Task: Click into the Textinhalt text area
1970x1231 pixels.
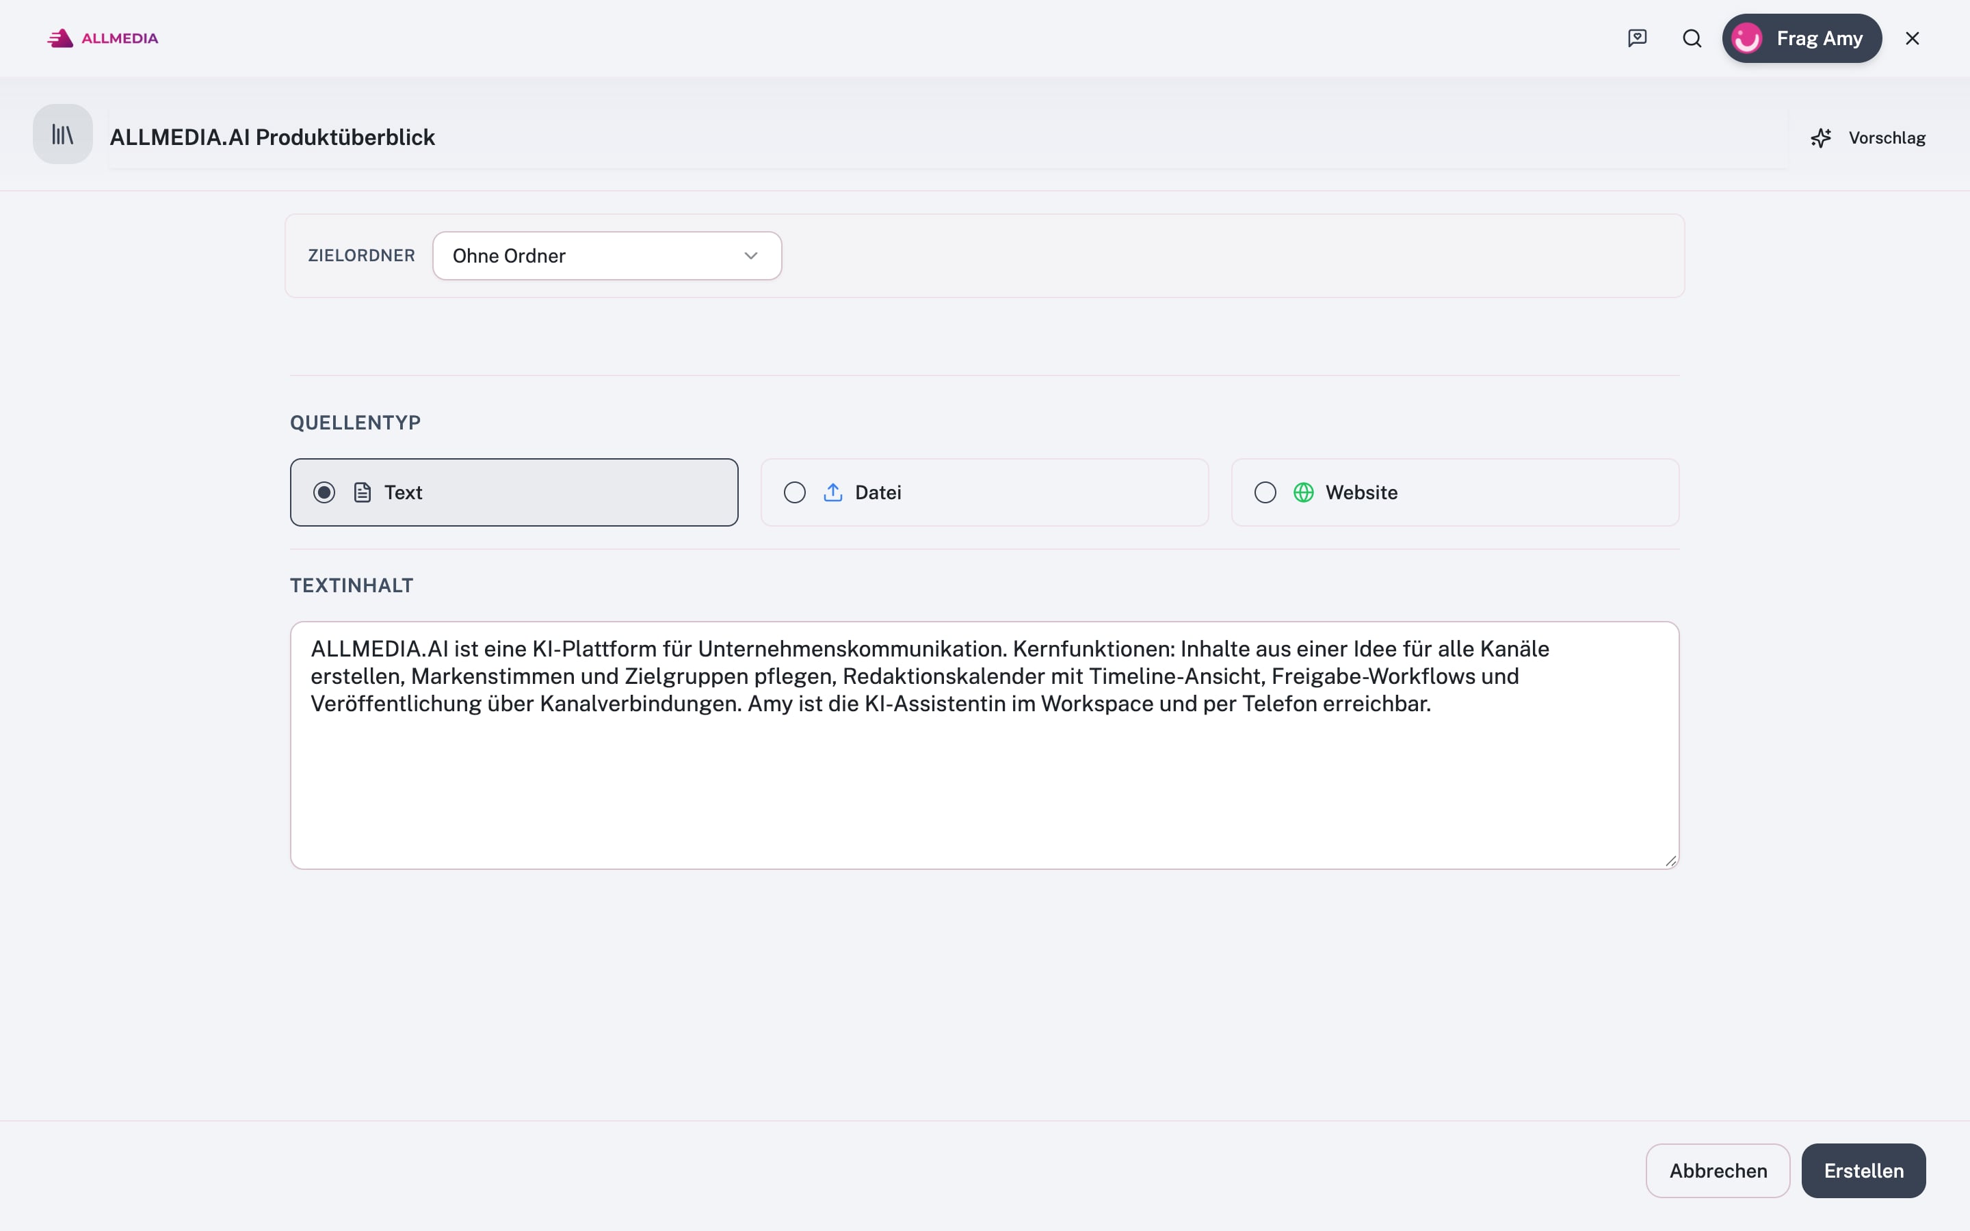Action: (984, 745)
